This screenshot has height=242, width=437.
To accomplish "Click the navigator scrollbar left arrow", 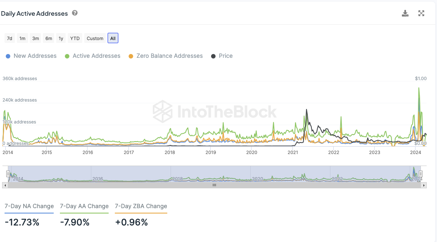I will 5,185.
